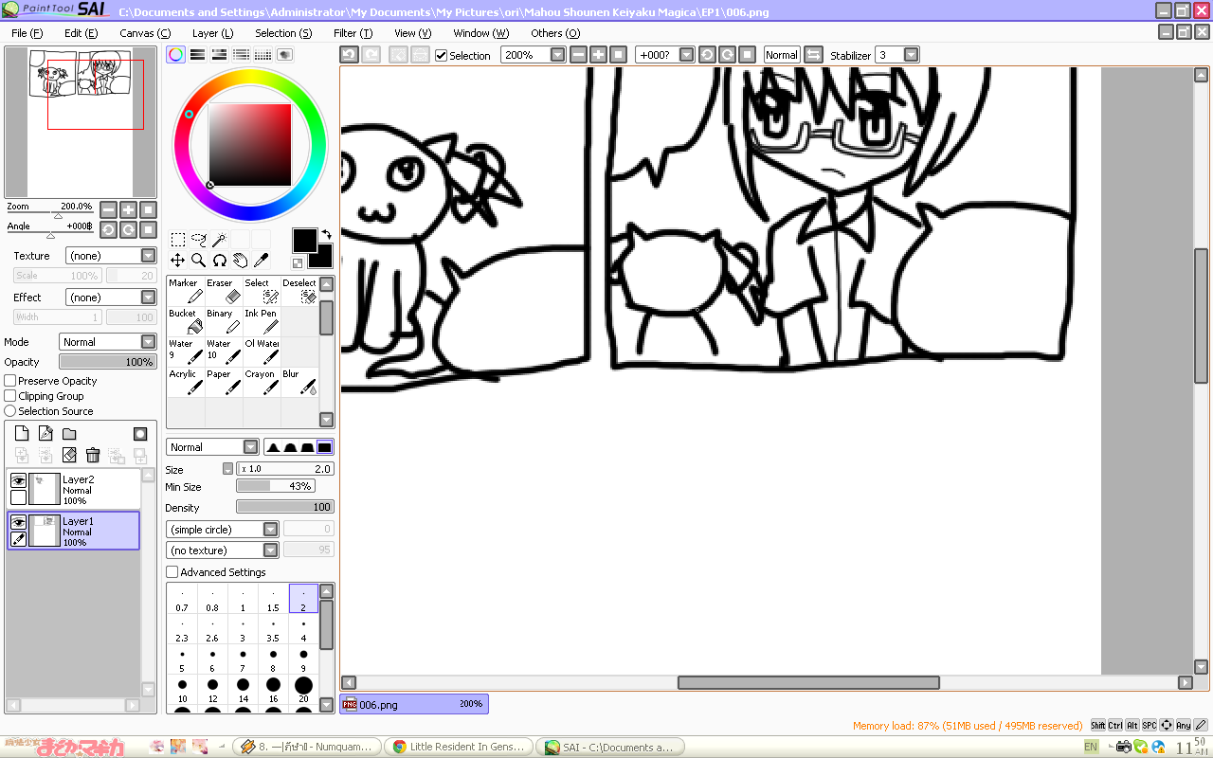Select the magic wand tool
The width and height of the screenshot is (1213, 758).
tap(219, 240)
